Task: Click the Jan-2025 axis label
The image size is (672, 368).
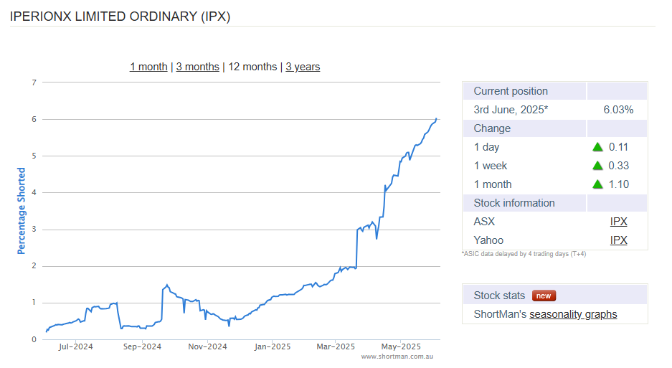Action: point(272,346)
